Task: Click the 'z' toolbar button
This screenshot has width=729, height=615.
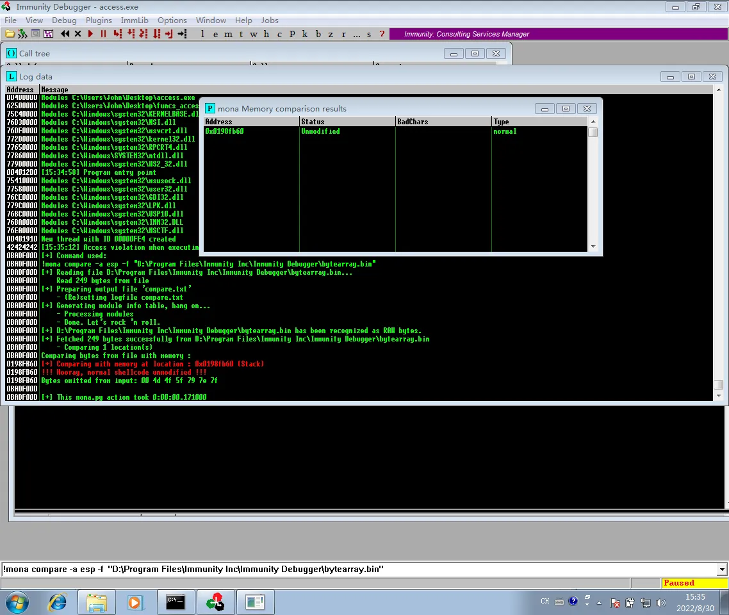Action: [x=331, y=34]
